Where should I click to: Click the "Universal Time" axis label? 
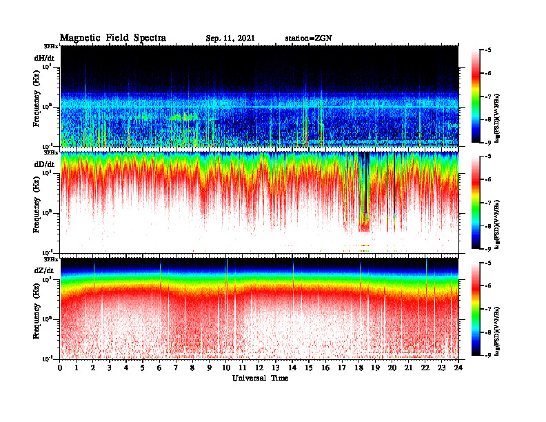(260, 378)
